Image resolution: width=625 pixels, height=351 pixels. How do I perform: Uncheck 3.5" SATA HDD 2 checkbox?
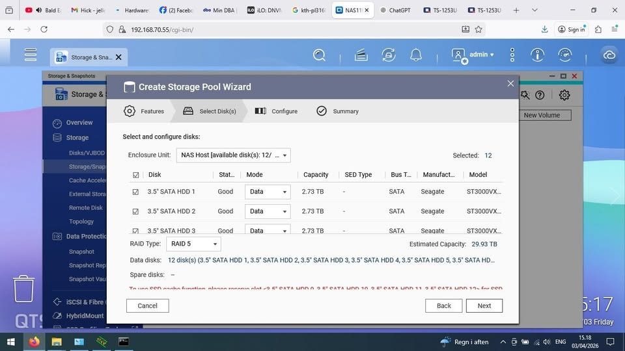tap(135, 211)
